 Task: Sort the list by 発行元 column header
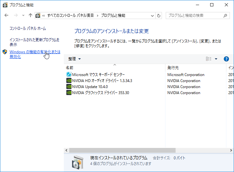click(x=173, y=68)
